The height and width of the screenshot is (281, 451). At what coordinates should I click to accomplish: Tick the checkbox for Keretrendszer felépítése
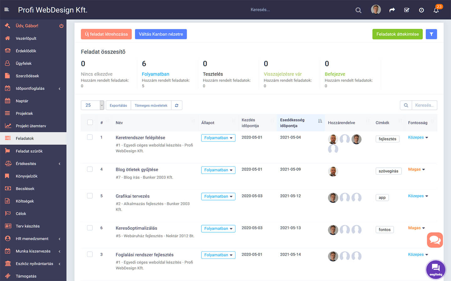tap(90, 137)
